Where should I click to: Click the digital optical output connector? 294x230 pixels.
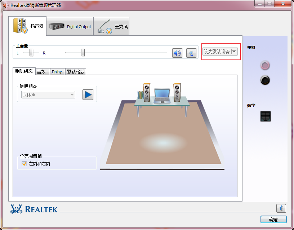(266, 116)
